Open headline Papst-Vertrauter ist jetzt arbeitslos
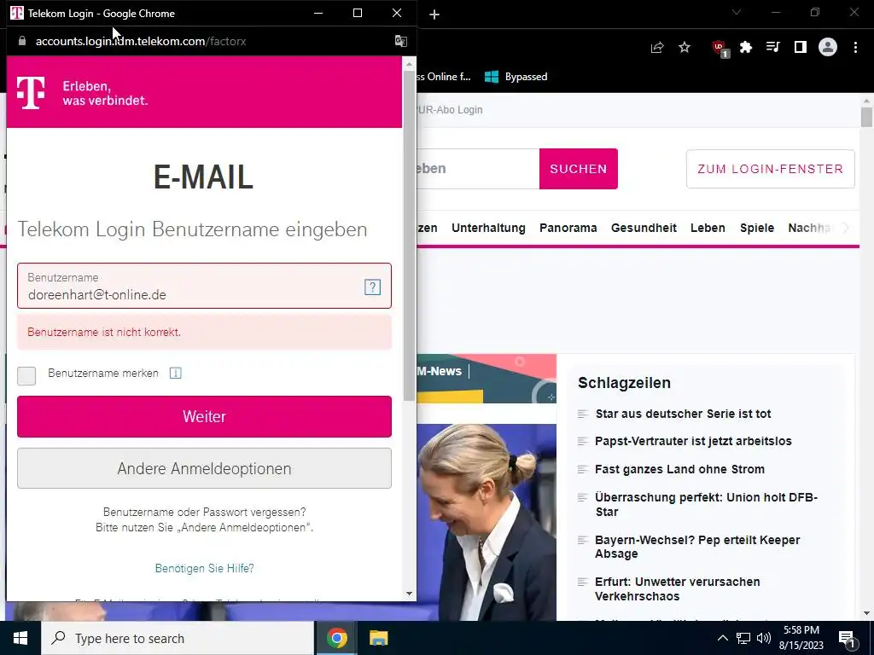 click(693, 441)
